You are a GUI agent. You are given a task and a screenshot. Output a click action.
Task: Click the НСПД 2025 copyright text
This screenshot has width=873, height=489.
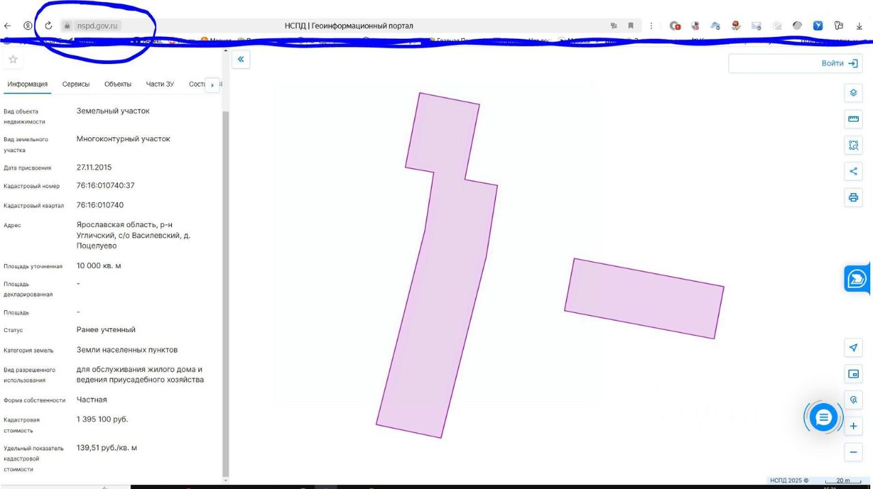pyautogui.click(x=789, y=481)
